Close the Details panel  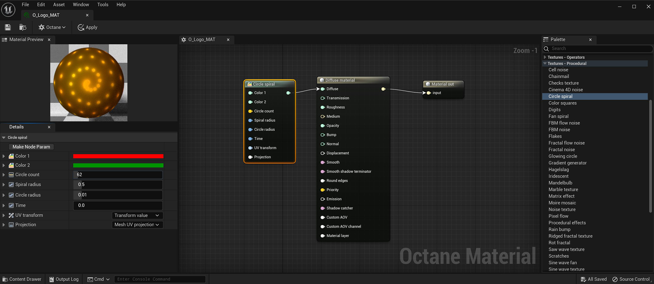click(49, 127)
